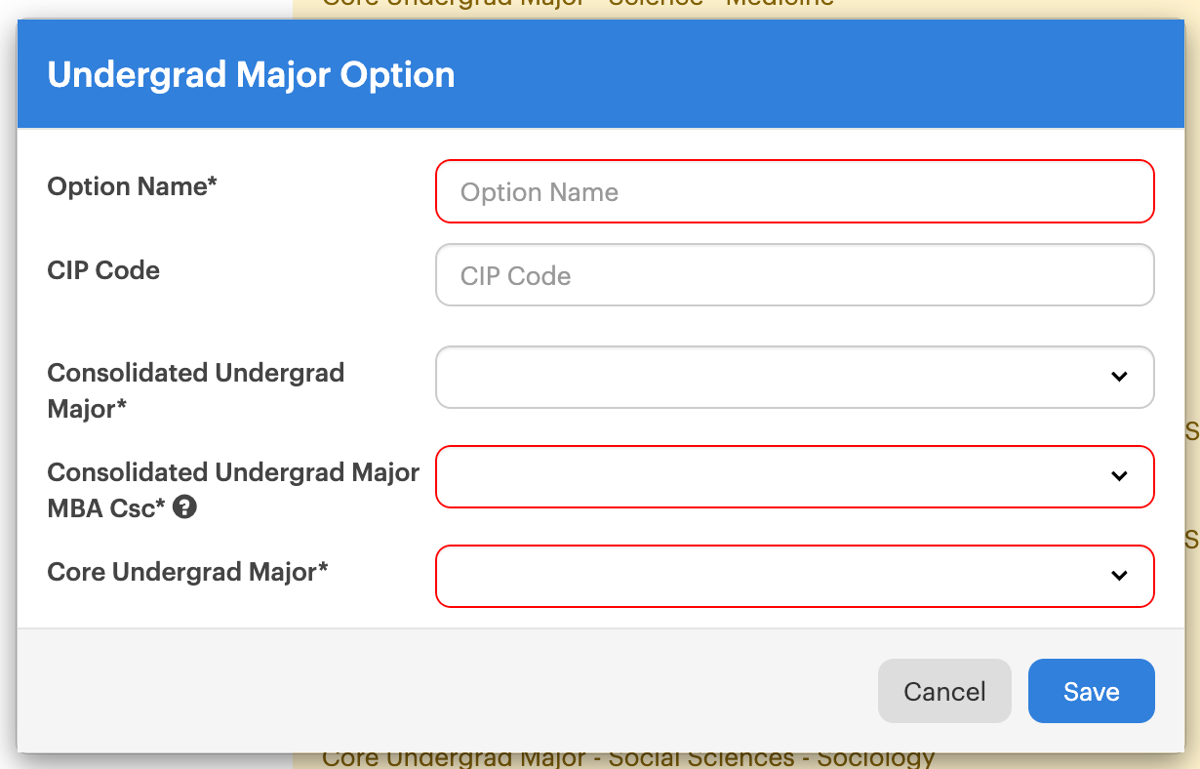The image size is (1200, 769).
Task: Select the Social Sciences - Sociology background entry
Action: pos(628,758)
